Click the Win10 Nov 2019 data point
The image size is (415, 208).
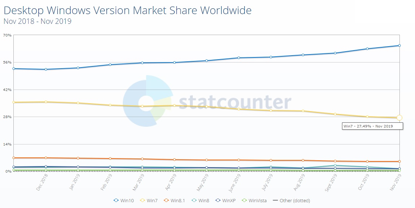pos(399,45)
